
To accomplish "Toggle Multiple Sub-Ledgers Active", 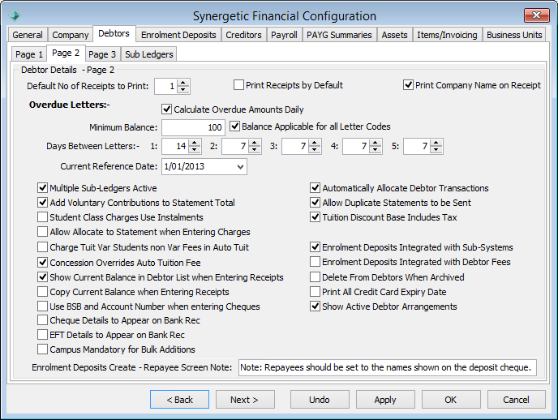I will coord(42,188).
